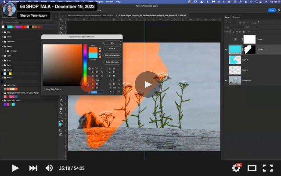The width and height of the screenshot is (281, 176).
Task: Enter fullscreen mode
Action: 268,168
